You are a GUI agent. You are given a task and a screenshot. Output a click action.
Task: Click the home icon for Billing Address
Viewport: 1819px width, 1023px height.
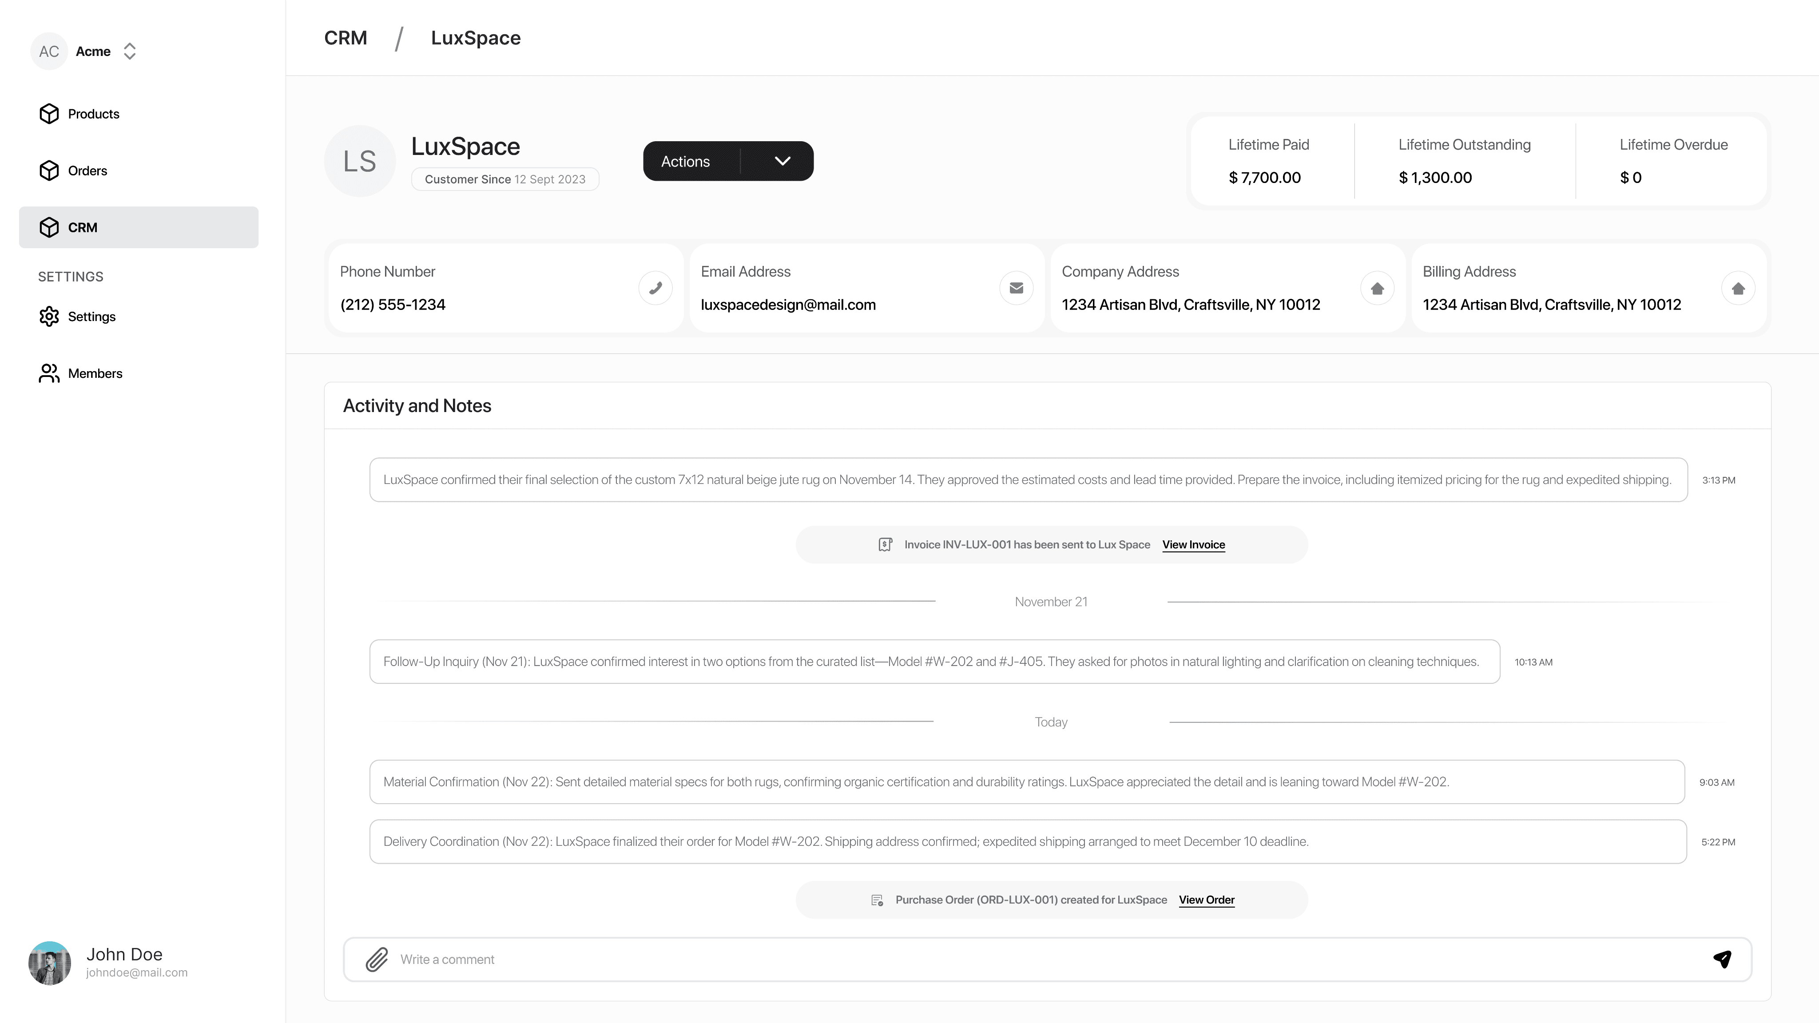point(1738,288)
